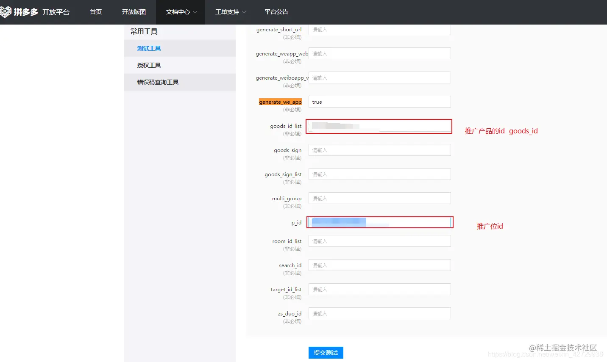
Task: Open the 平台公告 nav item
Action: click(x=276, y=12)
